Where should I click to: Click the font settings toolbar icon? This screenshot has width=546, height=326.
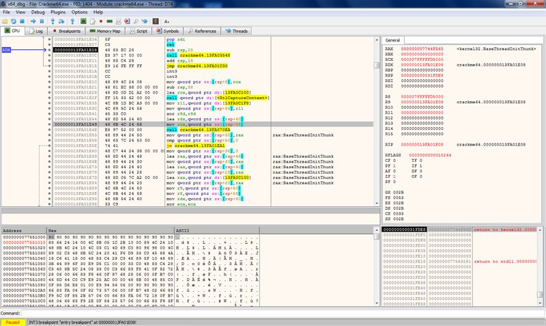tap(167, 21)
